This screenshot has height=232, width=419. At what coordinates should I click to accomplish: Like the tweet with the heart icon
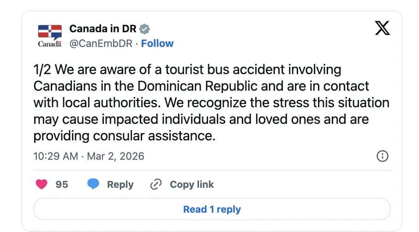click(42, 185)
